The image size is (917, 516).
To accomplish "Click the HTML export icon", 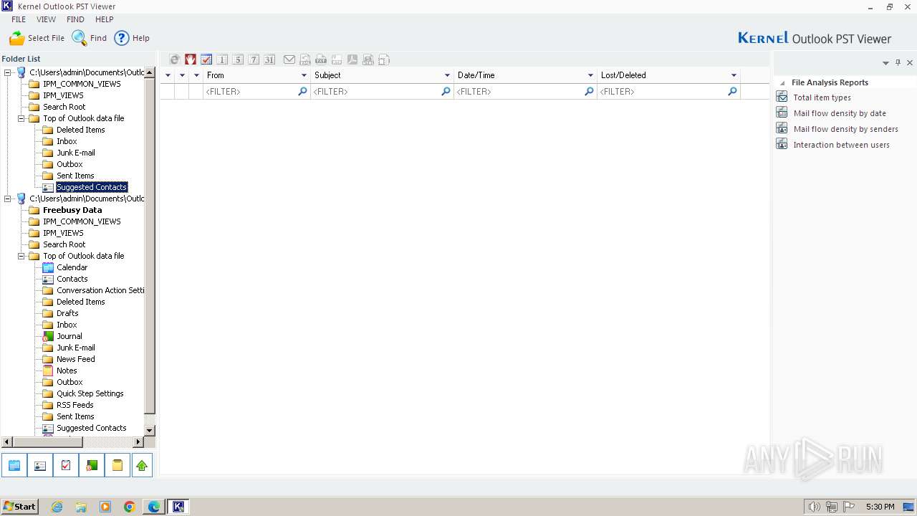I will (368, 59).
